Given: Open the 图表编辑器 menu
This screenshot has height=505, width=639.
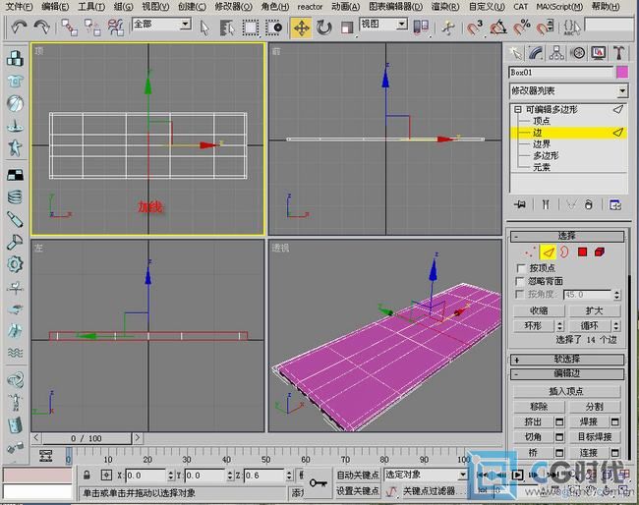Looking at the screenshot, I should pos(396,7).
